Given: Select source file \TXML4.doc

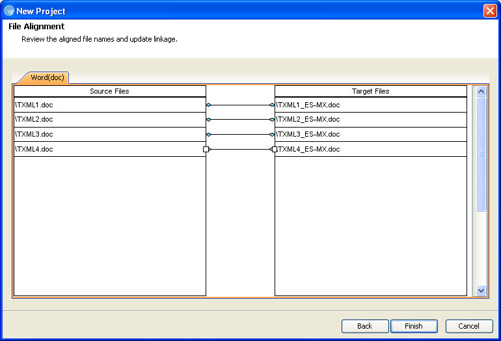Looking at the screenshot, I should [x=110, y=149].
